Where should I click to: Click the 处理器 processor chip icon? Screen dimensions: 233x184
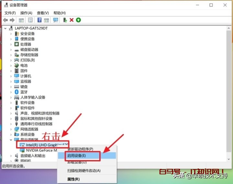click(x=17, y=44)
